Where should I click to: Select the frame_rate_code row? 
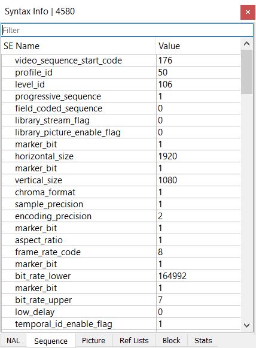tap(121, 252)
